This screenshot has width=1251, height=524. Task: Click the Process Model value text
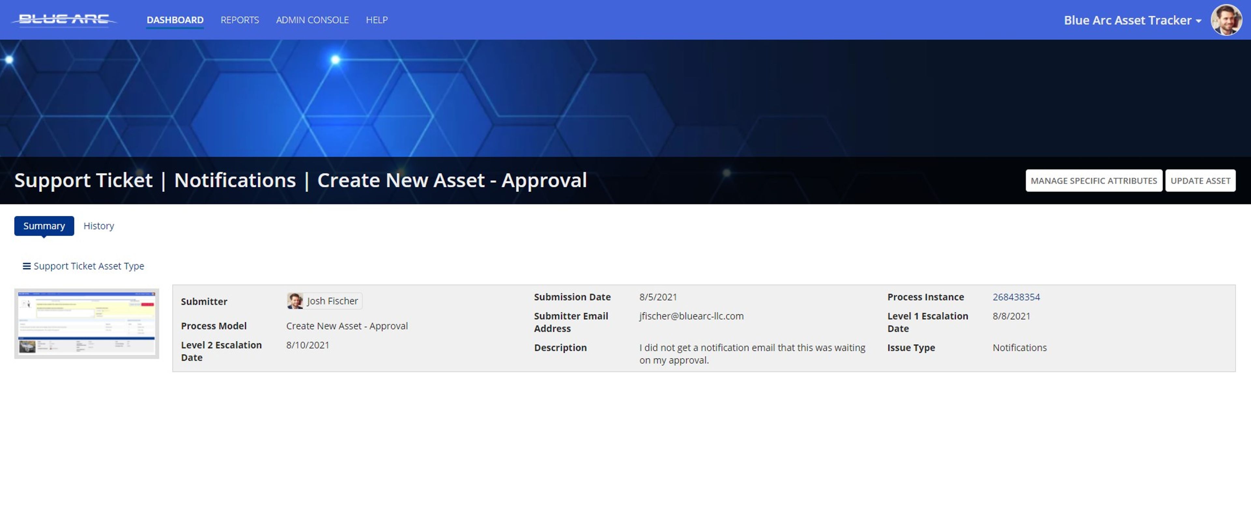pos(347,326)
